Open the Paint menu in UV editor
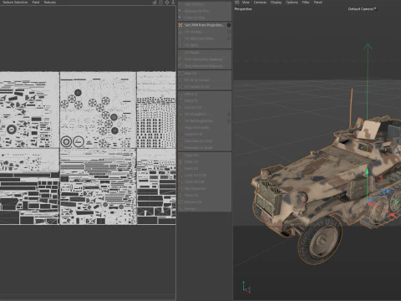Screen dimensions: 401x301 tap(36, 3)
